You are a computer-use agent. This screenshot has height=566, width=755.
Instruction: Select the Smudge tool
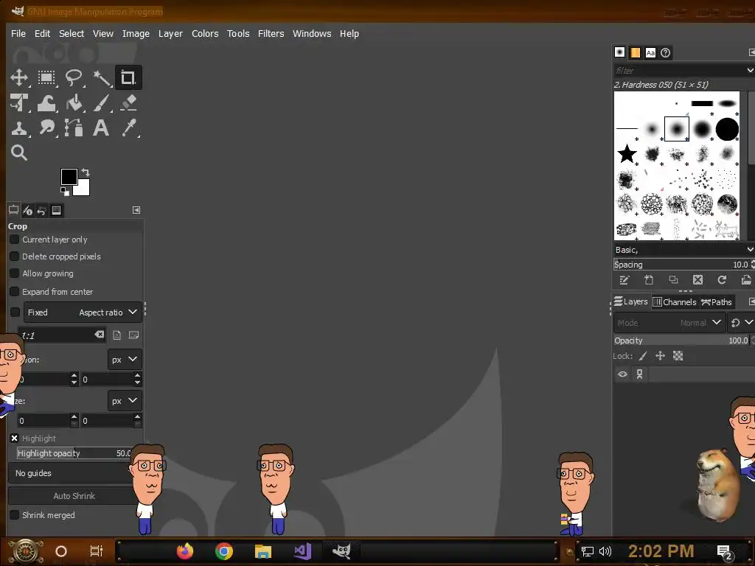[46, 128]
